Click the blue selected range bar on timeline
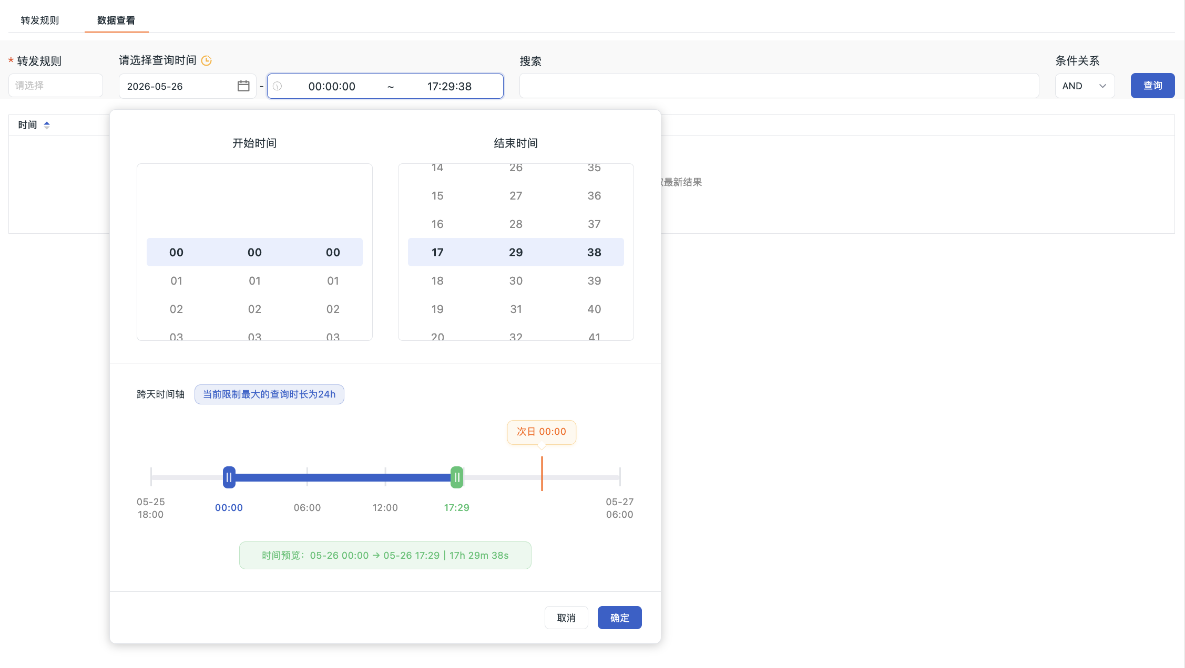 pos(343,477)
